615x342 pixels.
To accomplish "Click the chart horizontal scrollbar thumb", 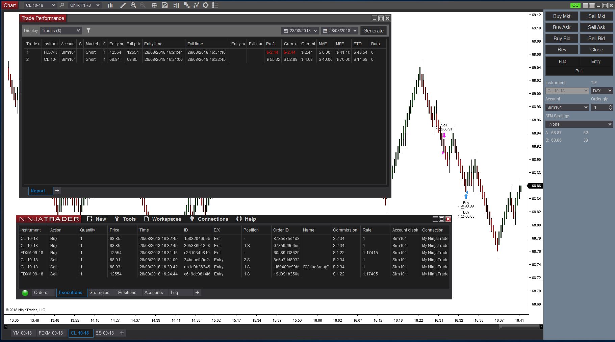I will 519,327.
